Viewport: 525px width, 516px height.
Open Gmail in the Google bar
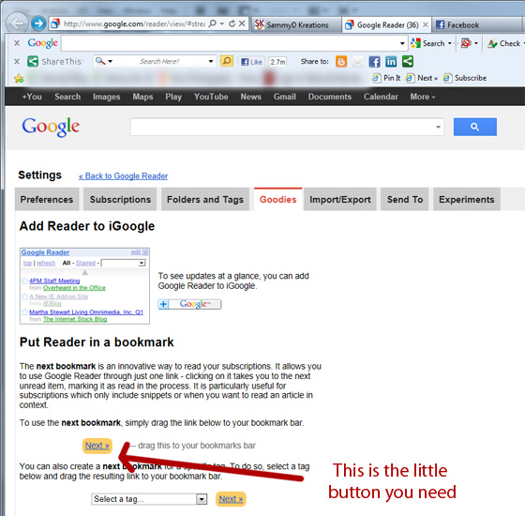coord(285,97)
